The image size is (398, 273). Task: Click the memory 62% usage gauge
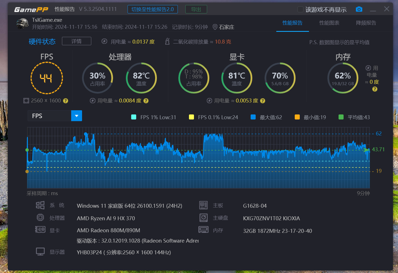coord(343,78)
